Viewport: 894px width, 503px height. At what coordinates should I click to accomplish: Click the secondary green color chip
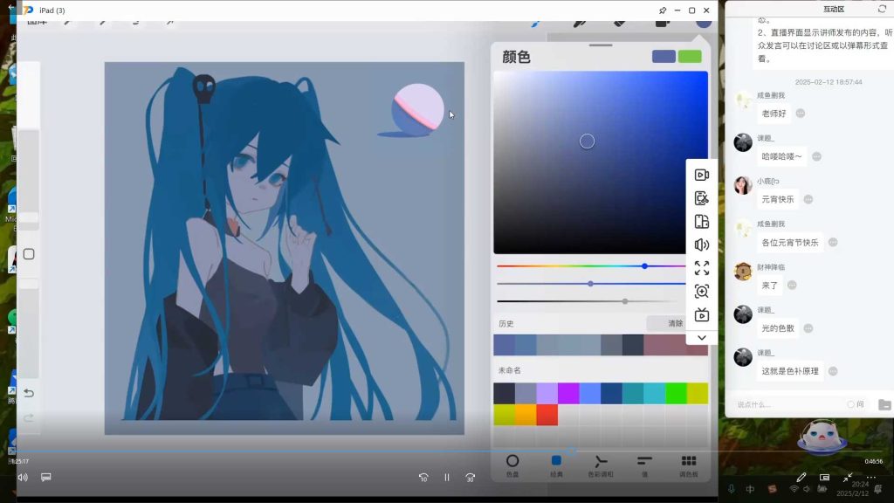pyautogui.click(x=690, y=57)
